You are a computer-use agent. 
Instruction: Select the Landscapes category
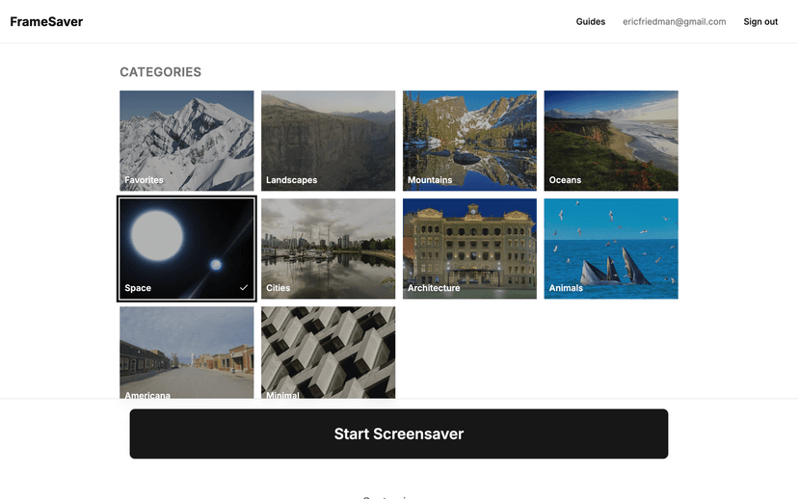[328, 141]
